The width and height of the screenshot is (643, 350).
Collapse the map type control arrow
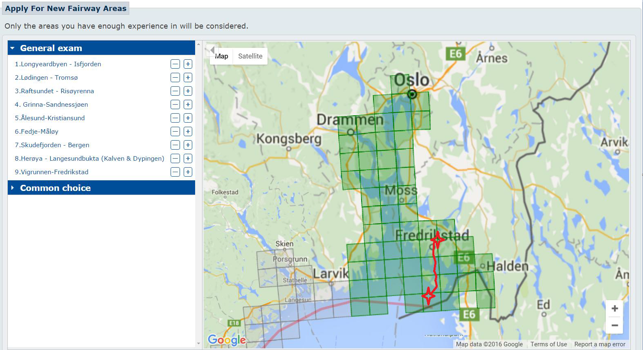(x=212, y=50)
